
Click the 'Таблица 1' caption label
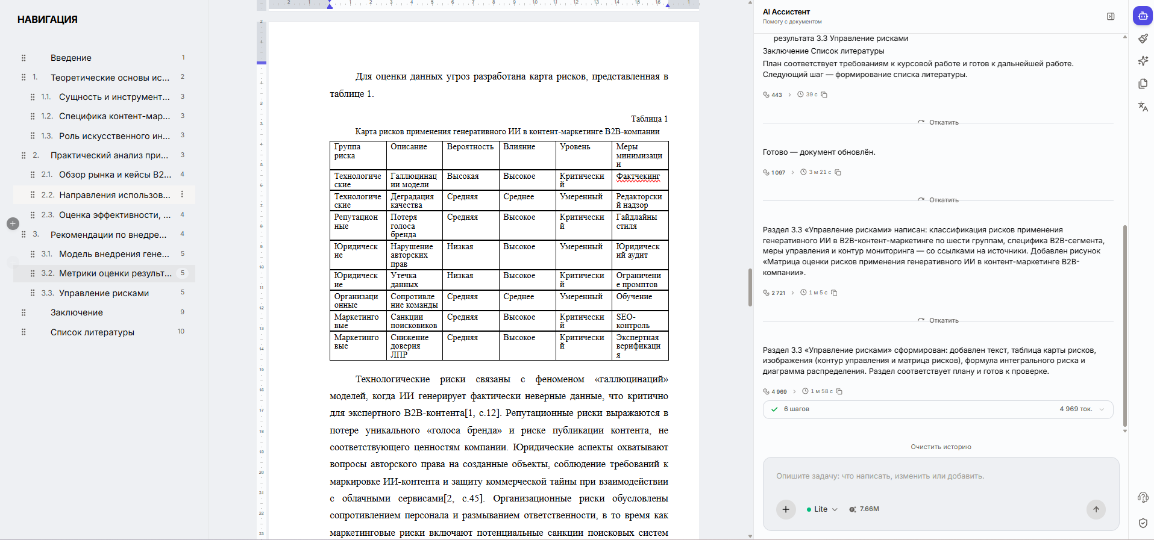[x=649, y=119]
